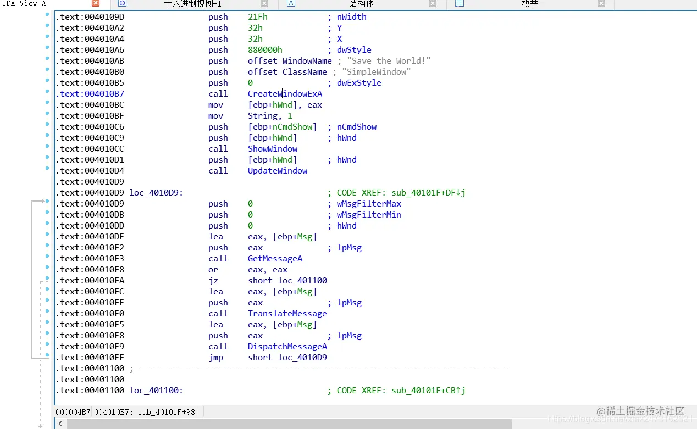
Task: Select the GetMessageA function name
Action: tap(275, 259)
